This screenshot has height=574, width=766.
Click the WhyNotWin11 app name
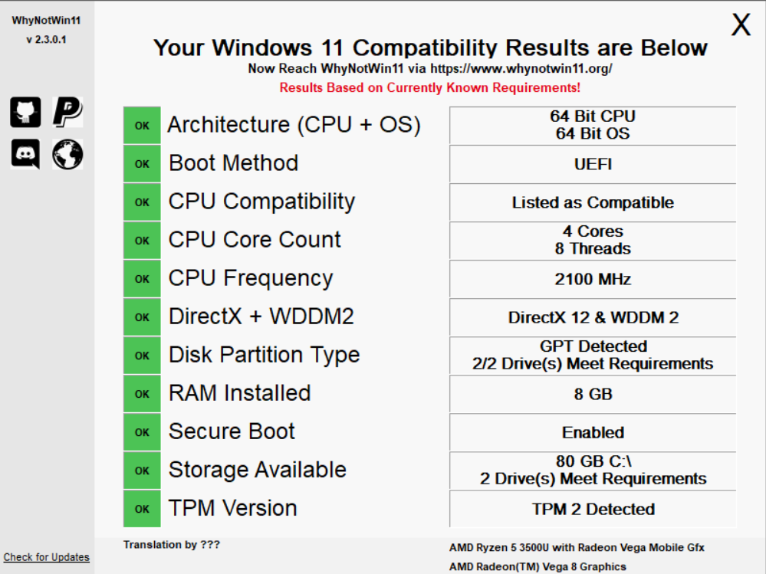pos(46,21)
